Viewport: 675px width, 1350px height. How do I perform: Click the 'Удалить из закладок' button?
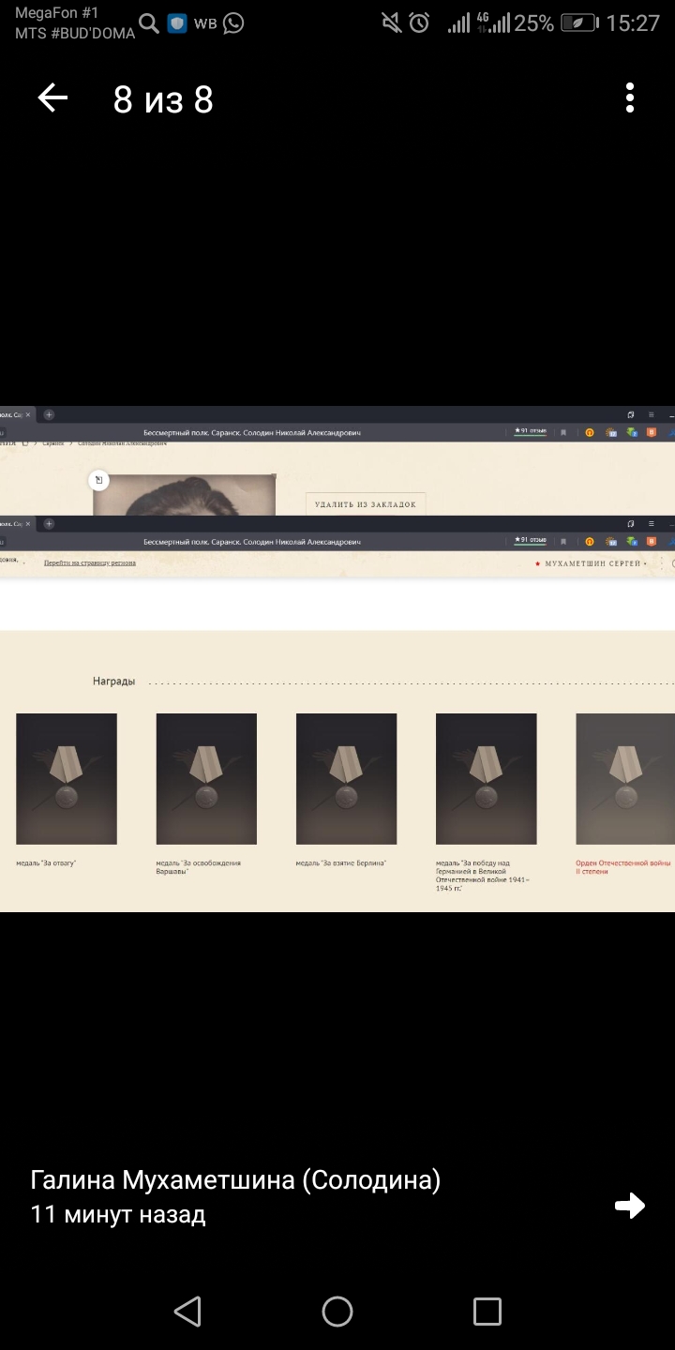click(366, 504)
